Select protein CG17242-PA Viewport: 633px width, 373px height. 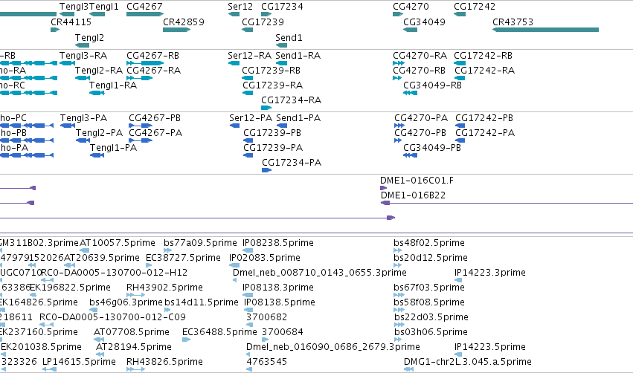pos(485,133)
